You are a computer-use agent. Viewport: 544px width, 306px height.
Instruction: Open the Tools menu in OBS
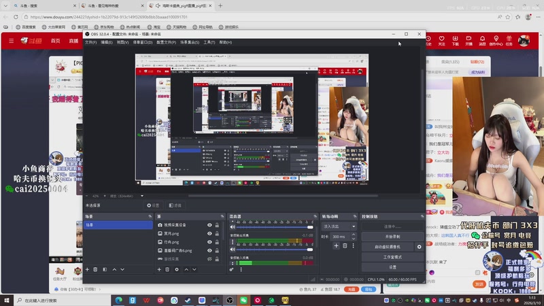209,42
